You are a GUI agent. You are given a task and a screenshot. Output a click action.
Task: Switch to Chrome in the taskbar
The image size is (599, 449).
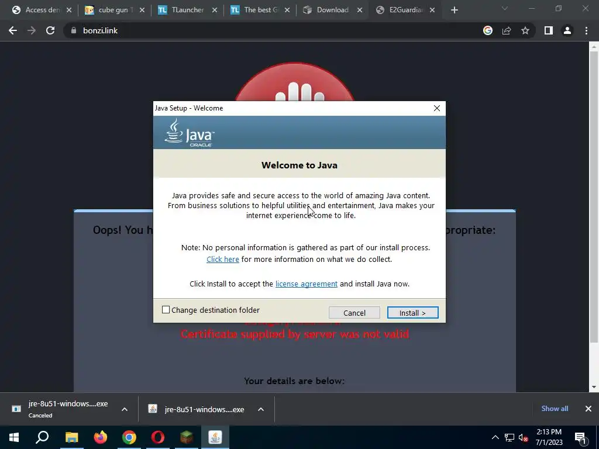(129, 437)
